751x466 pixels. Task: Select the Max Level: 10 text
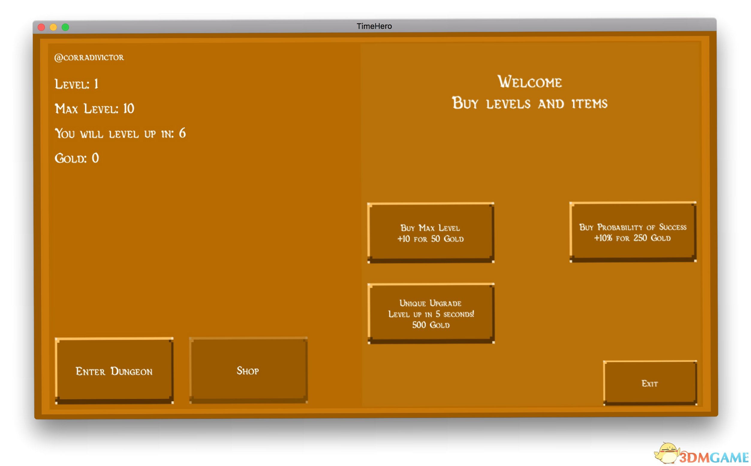[94, 109]
